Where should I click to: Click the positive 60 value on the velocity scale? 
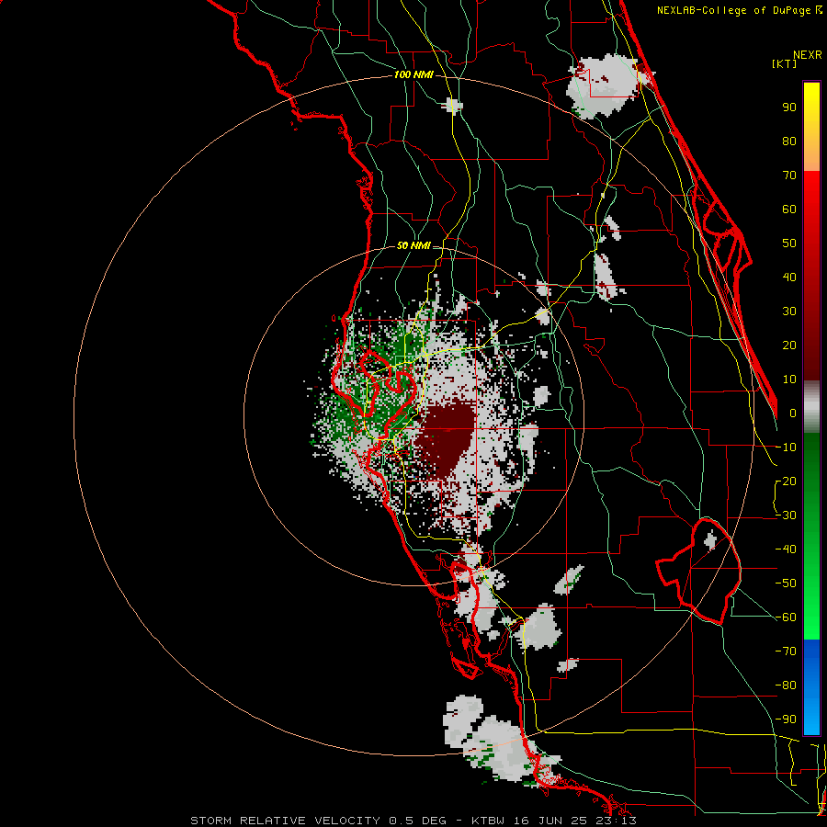coord(789,209)
